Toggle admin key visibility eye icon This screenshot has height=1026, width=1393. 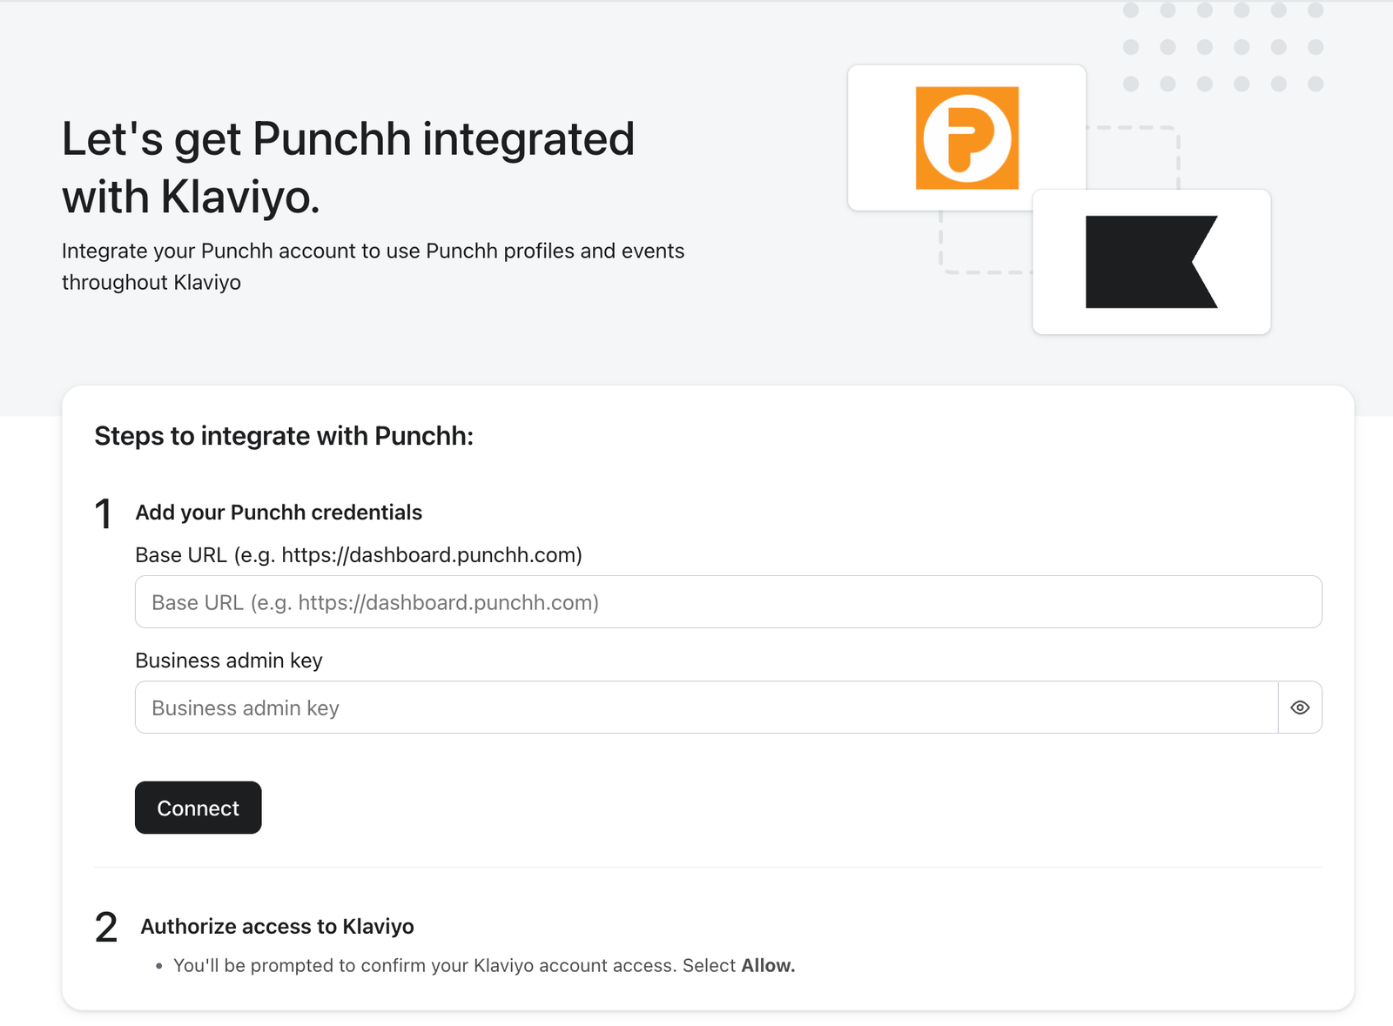click(x=1300, y=707)
